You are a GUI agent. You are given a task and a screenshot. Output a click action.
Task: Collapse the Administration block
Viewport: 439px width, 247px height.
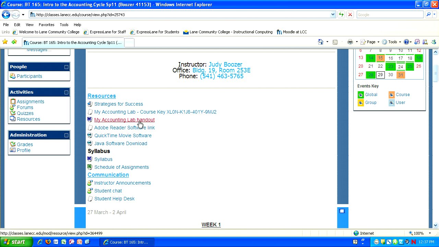point(66,135)
